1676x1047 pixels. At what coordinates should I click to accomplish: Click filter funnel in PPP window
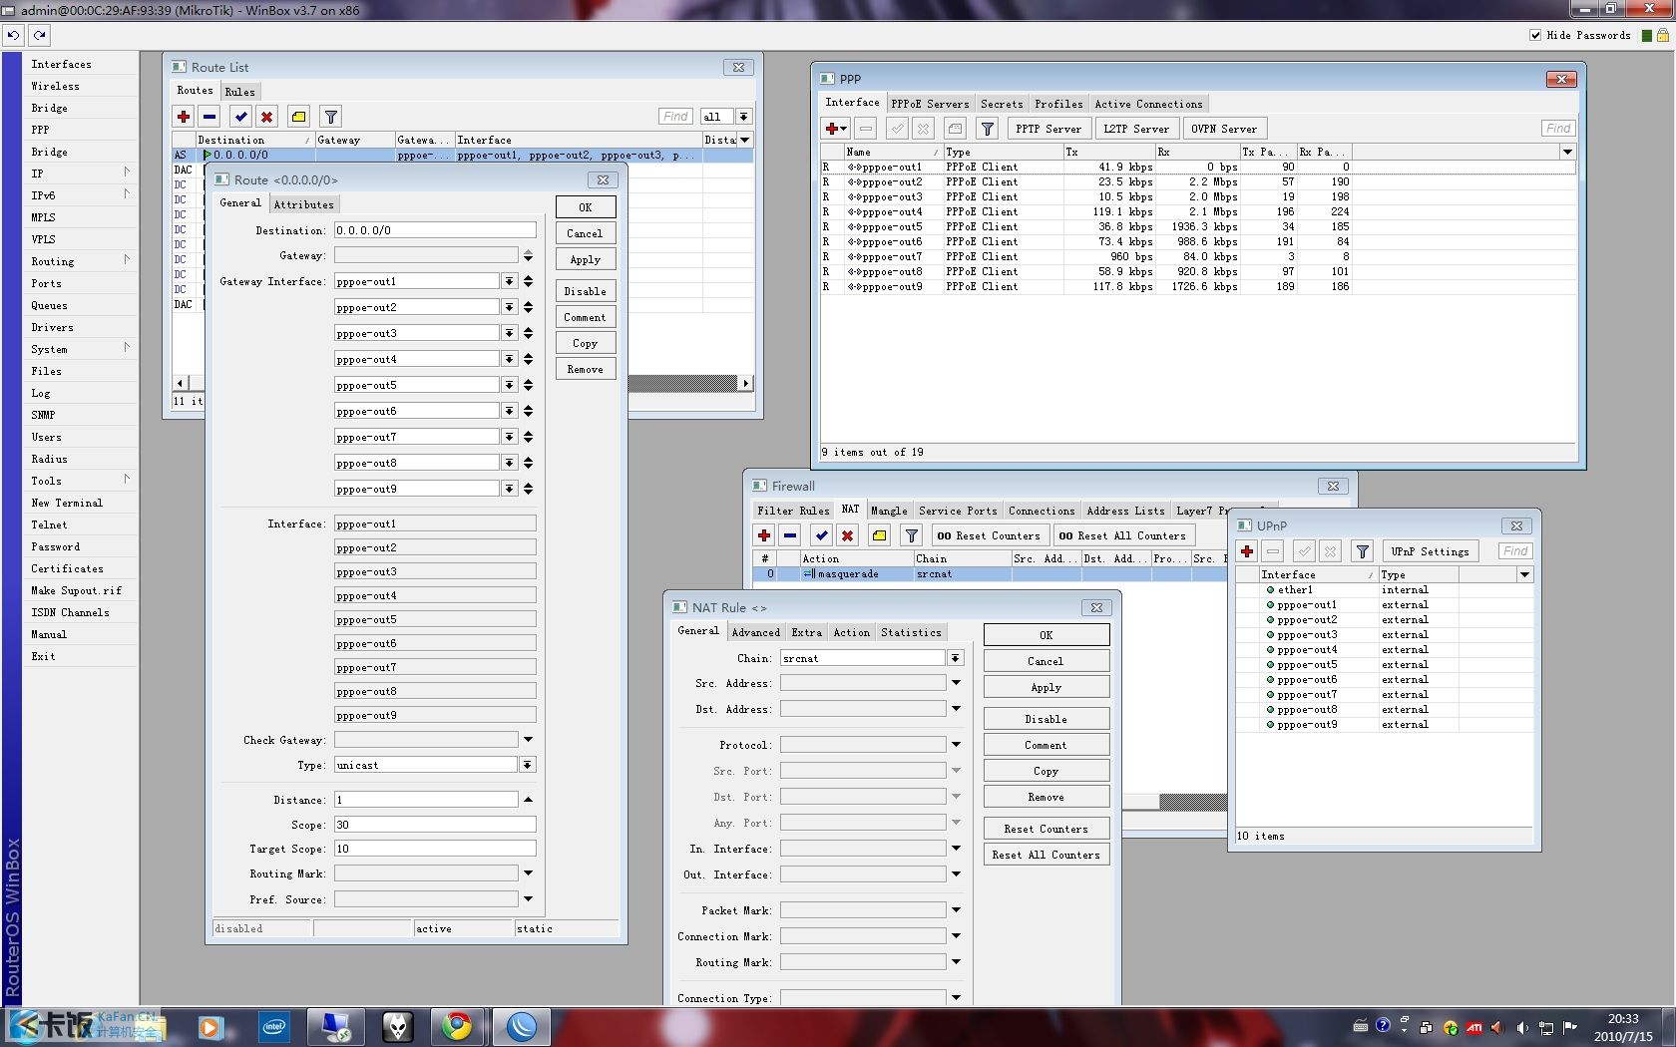click(x=988, y=129)
